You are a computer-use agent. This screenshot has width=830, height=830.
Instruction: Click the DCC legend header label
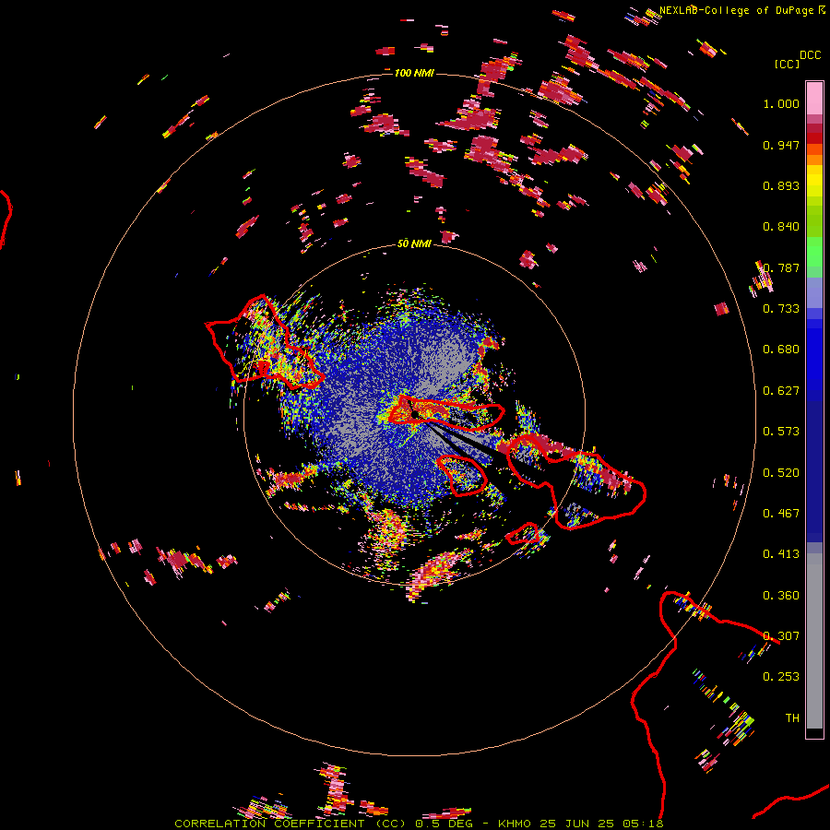(810, 55)
